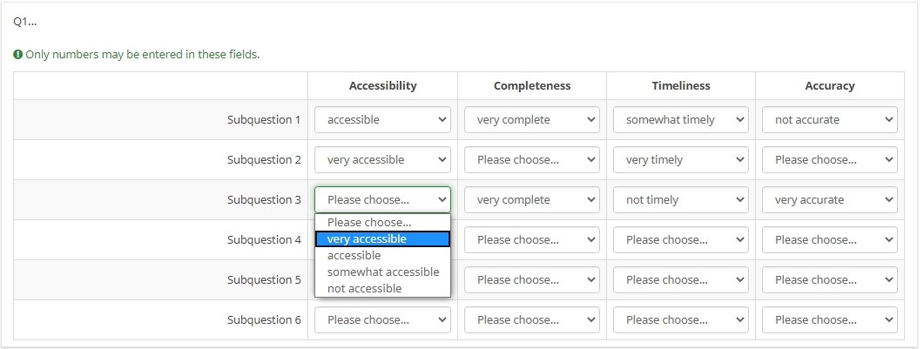The image size is (924, 349).
Task: Open Subquestion 3 Accuracy 'very accurate' dropdown
Action: [829, 200]
